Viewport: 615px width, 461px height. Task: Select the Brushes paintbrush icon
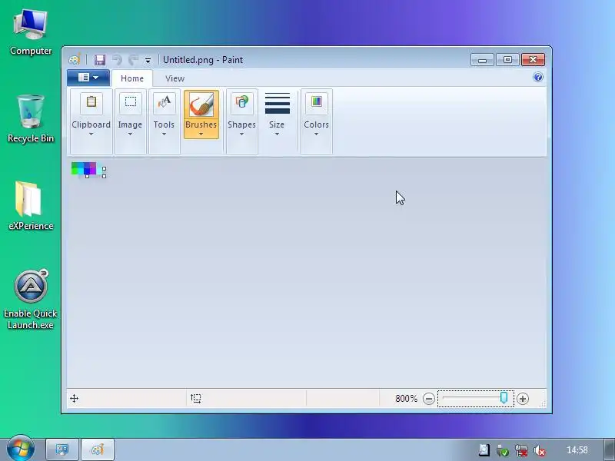pos(201,104)
